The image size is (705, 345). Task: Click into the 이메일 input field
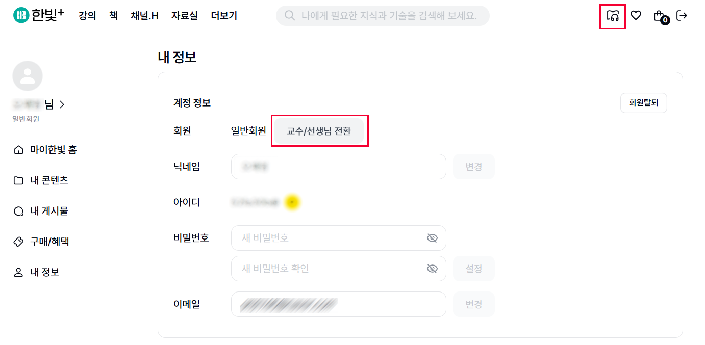coord(339,304)
